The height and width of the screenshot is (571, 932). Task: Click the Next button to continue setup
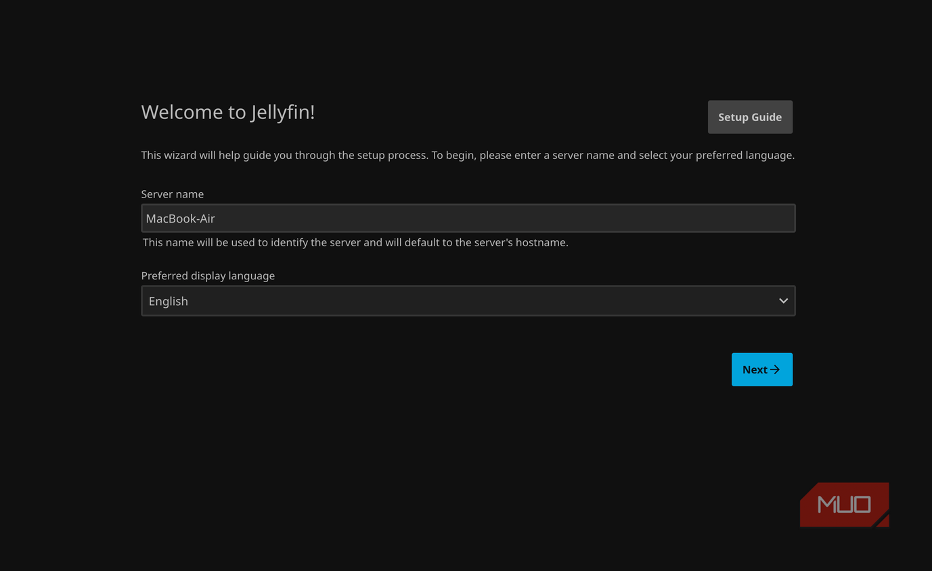point(761,369)
